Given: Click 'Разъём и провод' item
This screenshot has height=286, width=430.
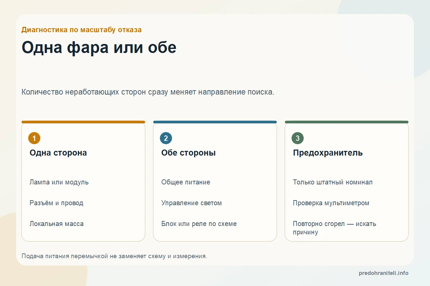Looking at the screenshot, I should pyautogui.click(x=56, y=203).
